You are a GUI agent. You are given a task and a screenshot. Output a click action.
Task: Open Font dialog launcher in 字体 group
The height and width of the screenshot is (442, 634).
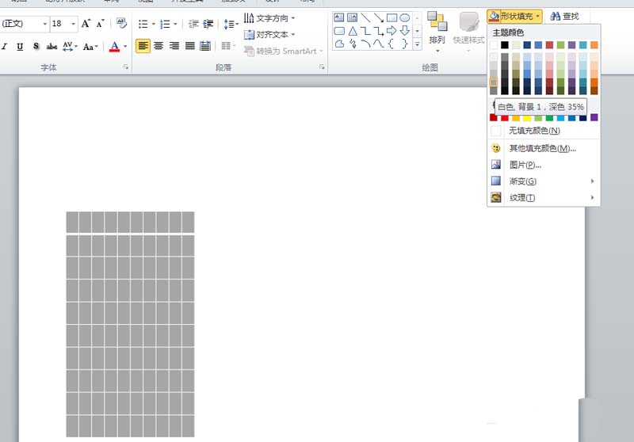point(126,67)
